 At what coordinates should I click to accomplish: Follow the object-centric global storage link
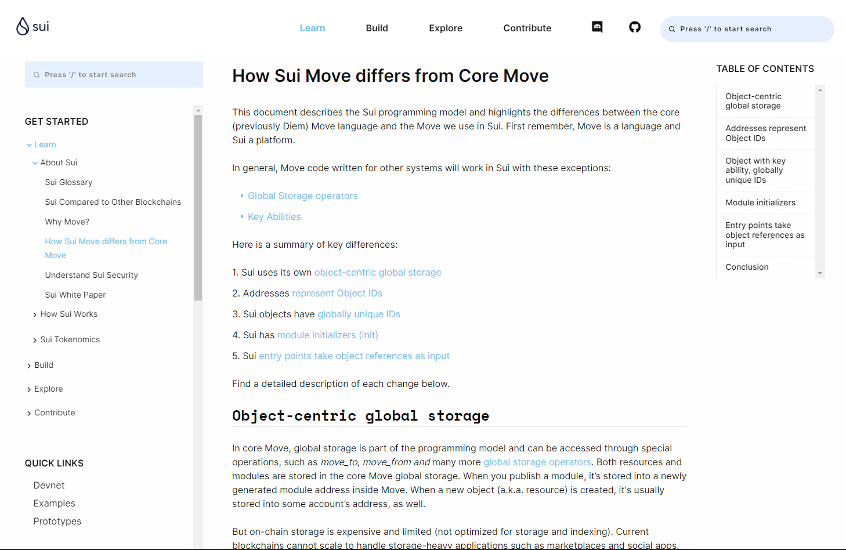click(x=378, y=273)
